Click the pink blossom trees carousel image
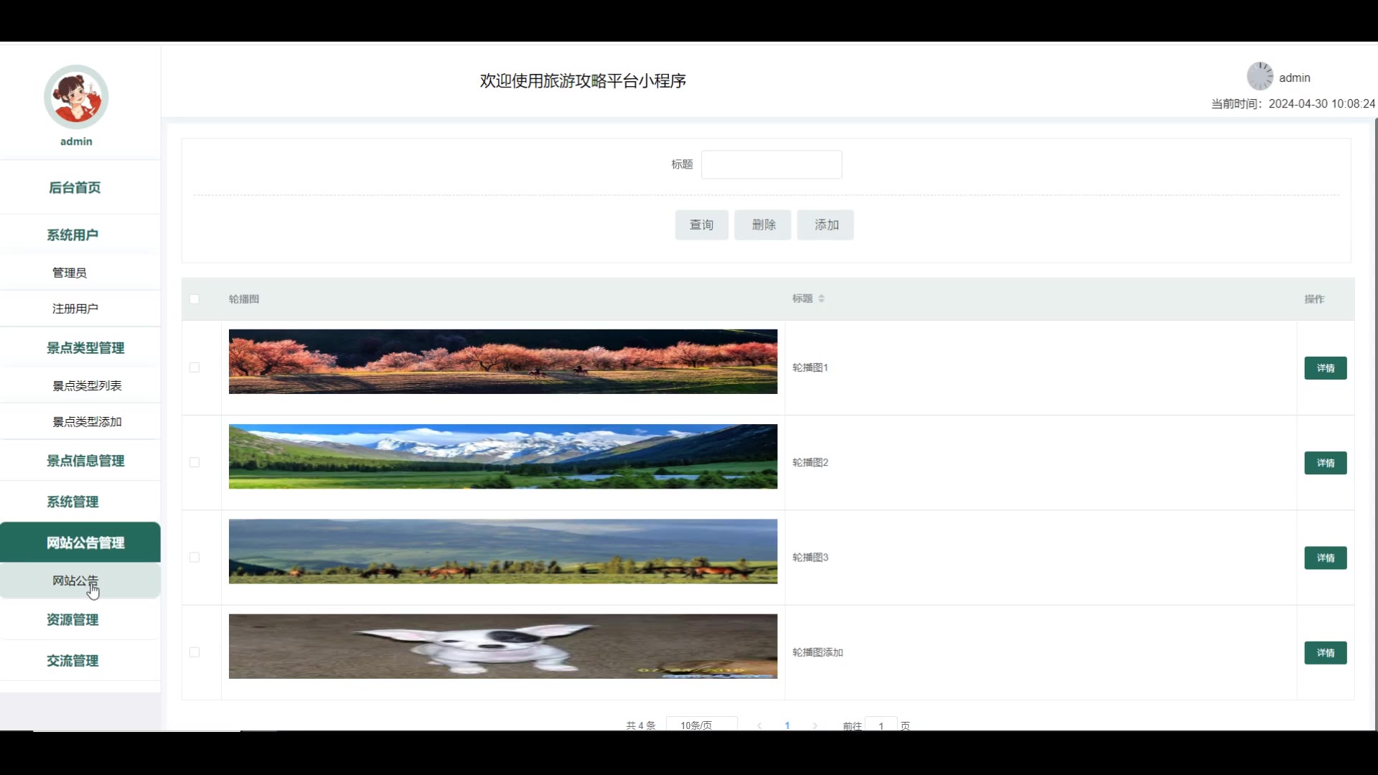 503,362
